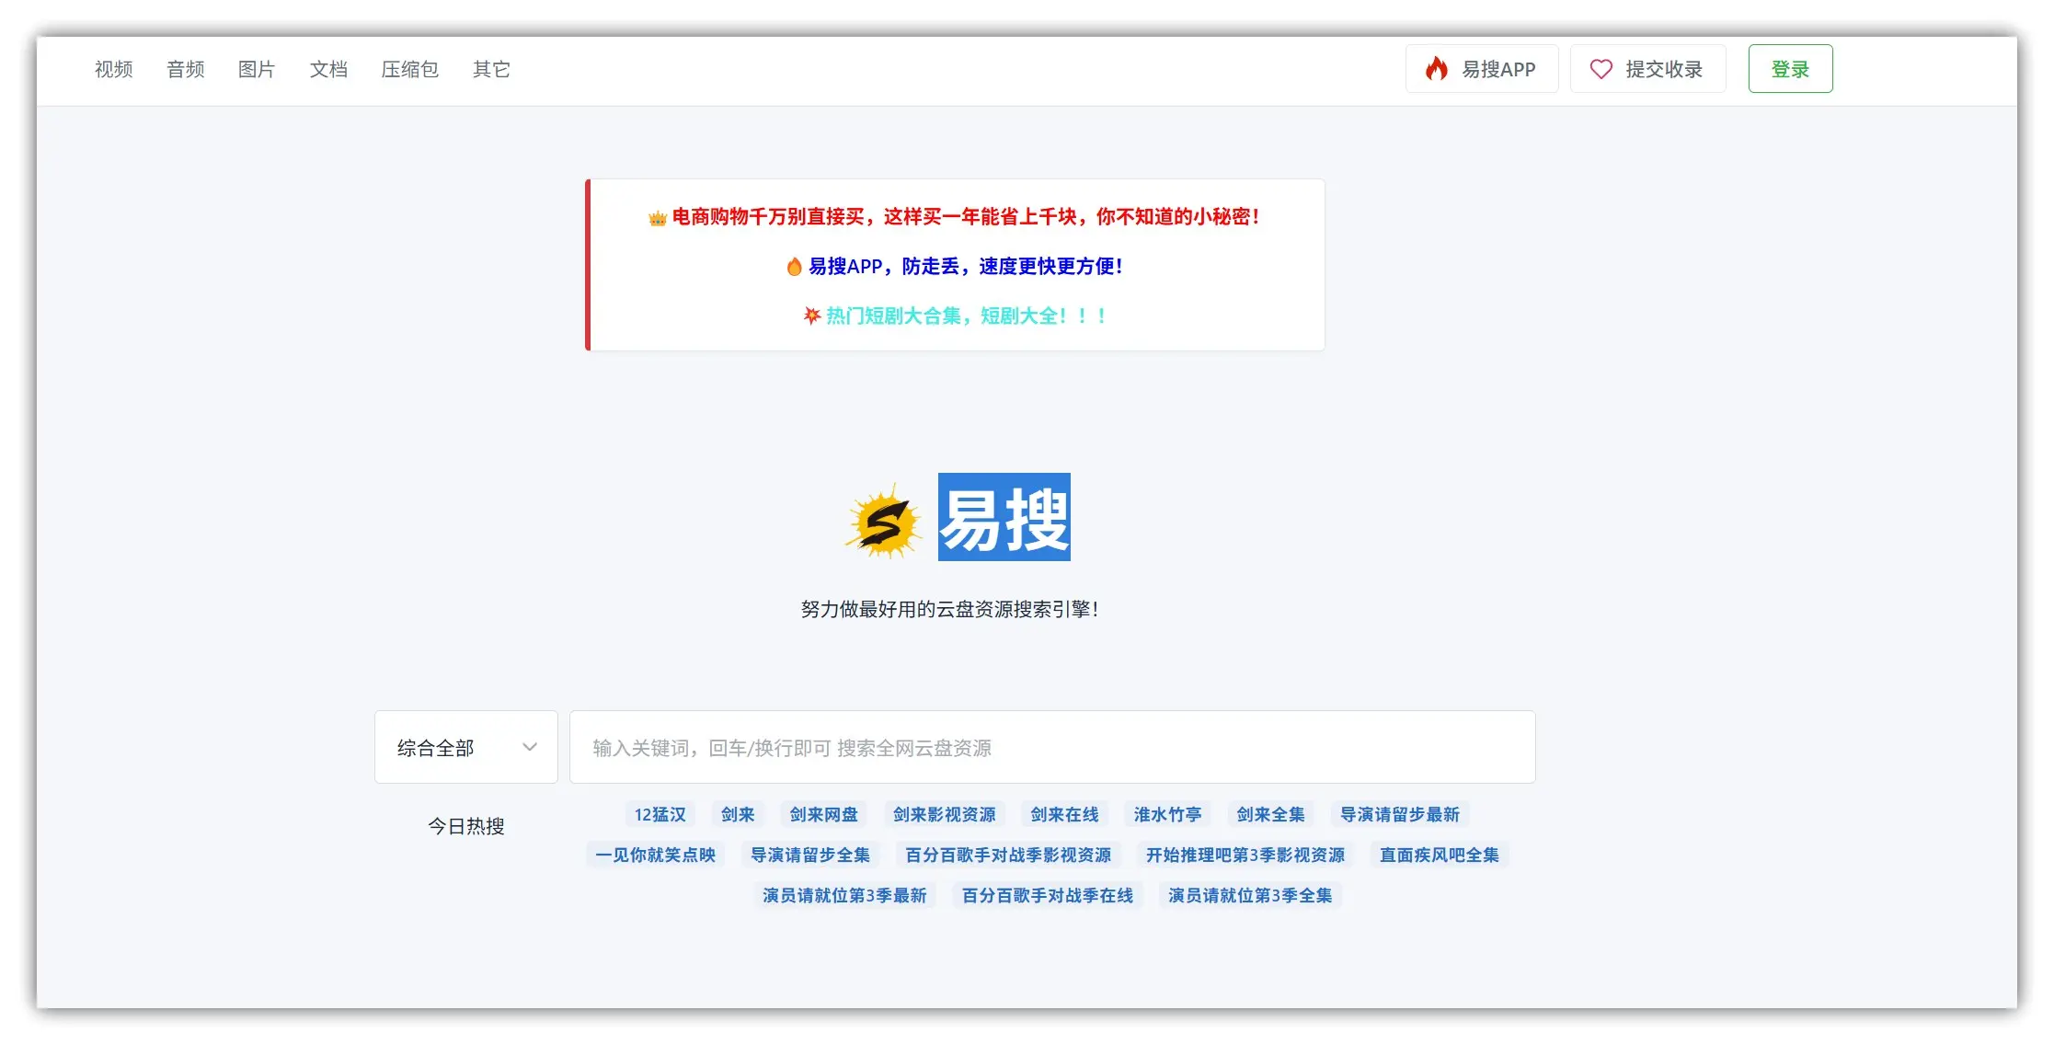The image size is (2054, 1045).
Task: Search hot keyword 导演请留步全集
Action: click(810, 855)
